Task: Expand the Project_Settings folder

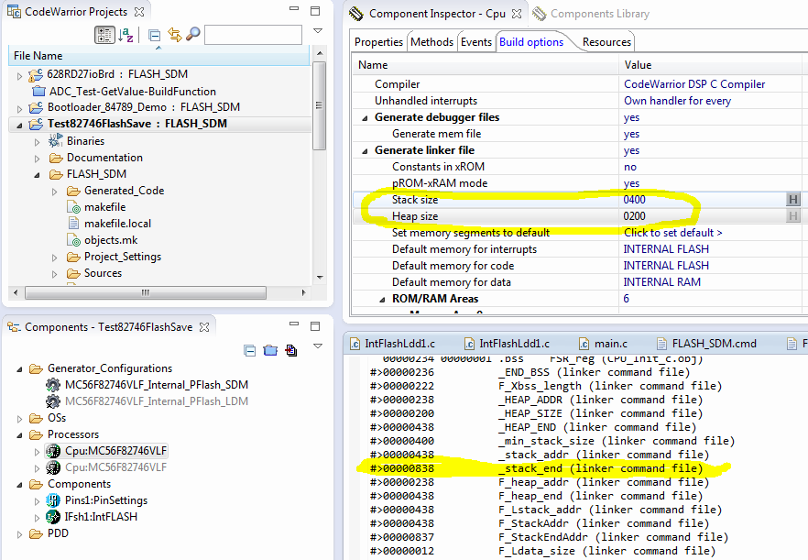Action: point(55,258)
